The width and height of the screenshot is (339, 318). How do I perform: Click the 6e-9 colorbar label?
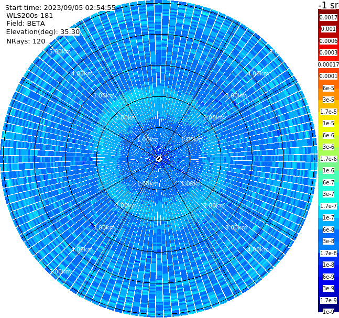coord(329,277)
